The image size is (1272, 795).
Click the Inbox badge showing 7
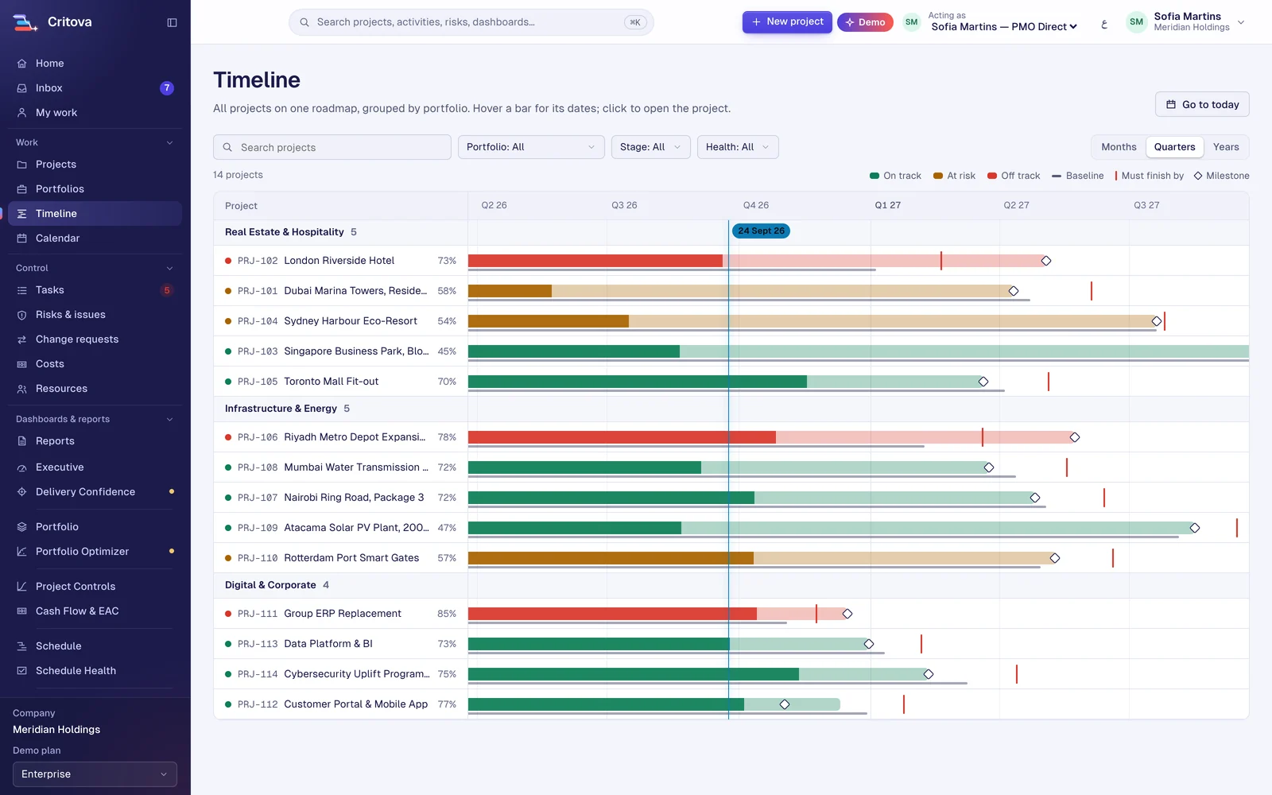[167, 88]
